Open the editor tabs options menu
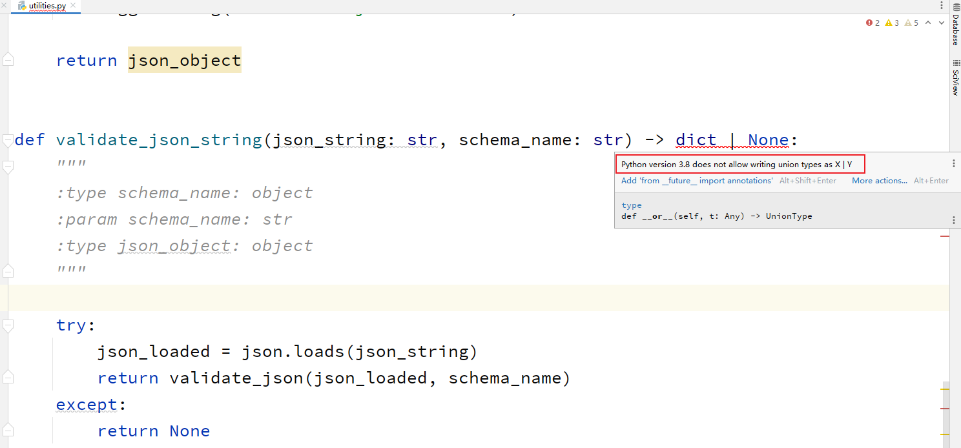 941,6
